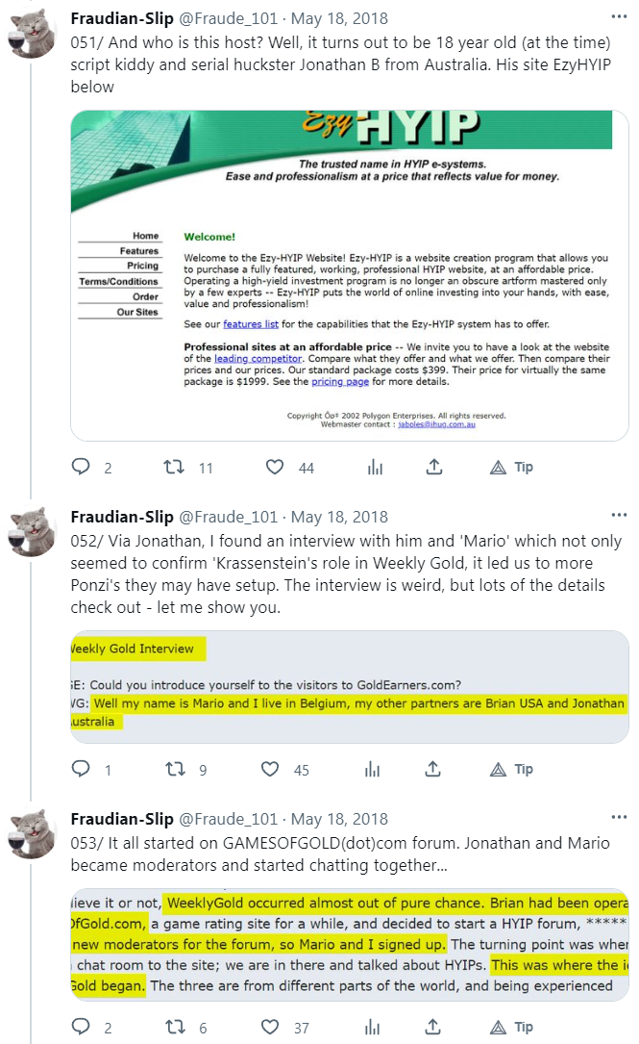
Task: Like the tweet with 44 likes
Action: pyautogui.click(x=275, y=467)
